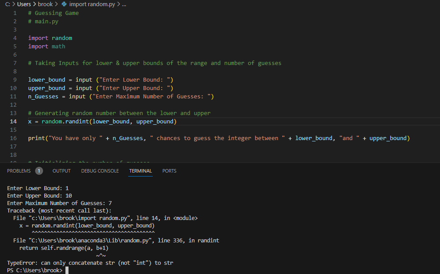The width and height of the screenshot is (440, 274).
Task: Click the '# Guessing Game' comment on line 1
Action: tap(53, 13)
